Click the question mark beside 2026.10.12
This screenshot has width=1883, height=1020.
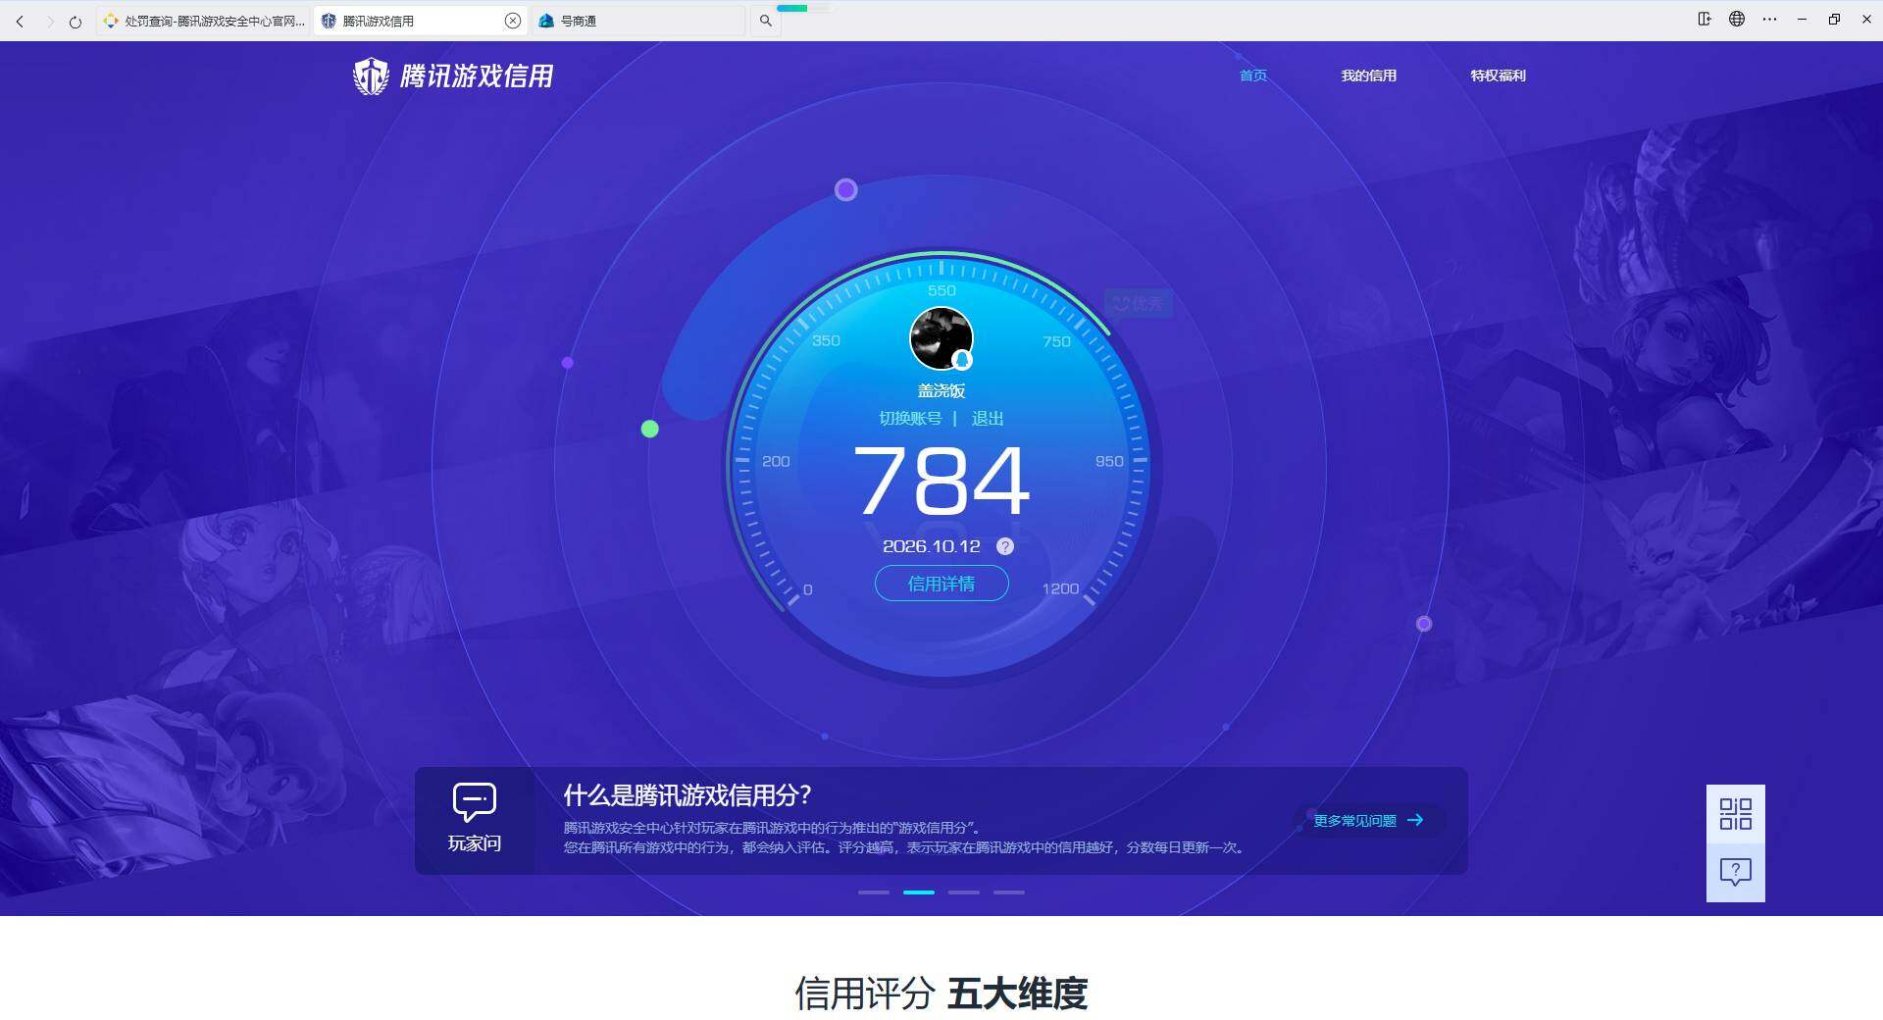pos(1005,546)
